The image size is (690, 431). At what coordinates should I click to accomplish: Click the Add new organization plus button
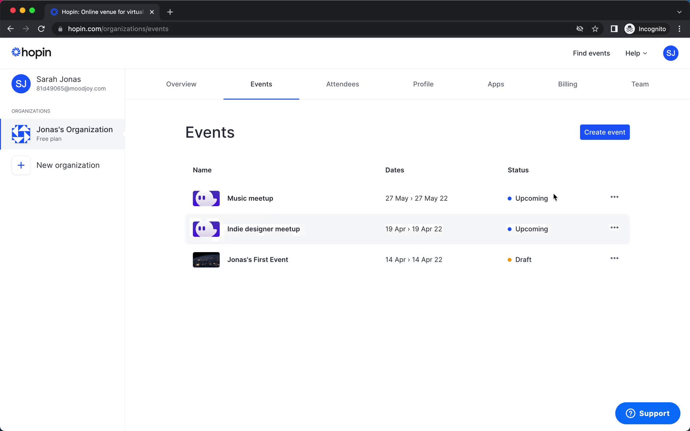[x=21, y=165]
